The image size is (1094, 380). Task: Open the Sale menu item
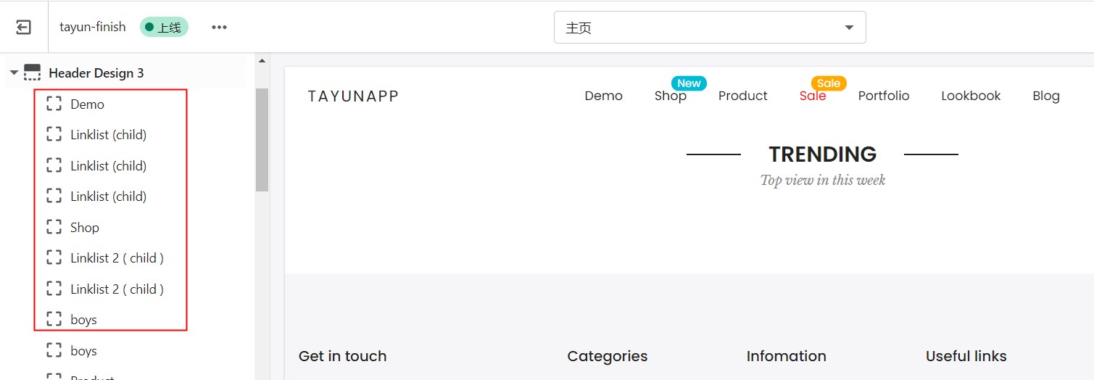click(x=813, y=96)
